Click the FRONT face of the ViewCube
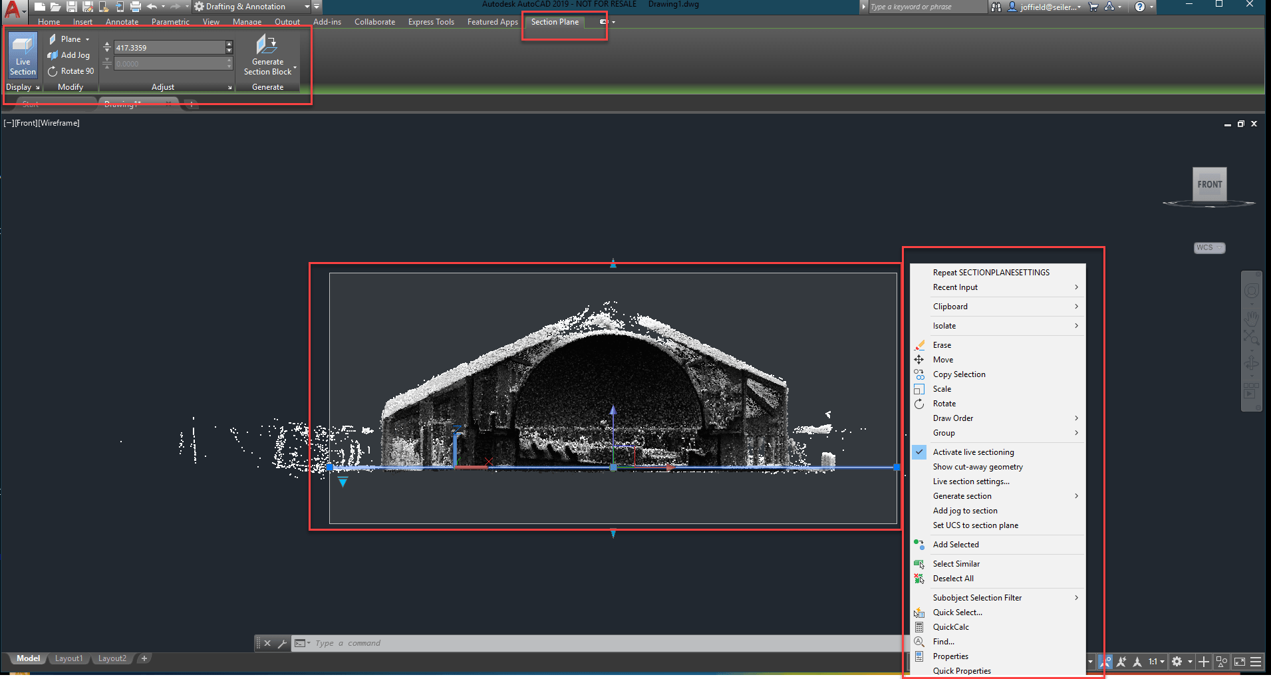The width and height of the screenshot is (1271, 679). [x=1209, y=185]
